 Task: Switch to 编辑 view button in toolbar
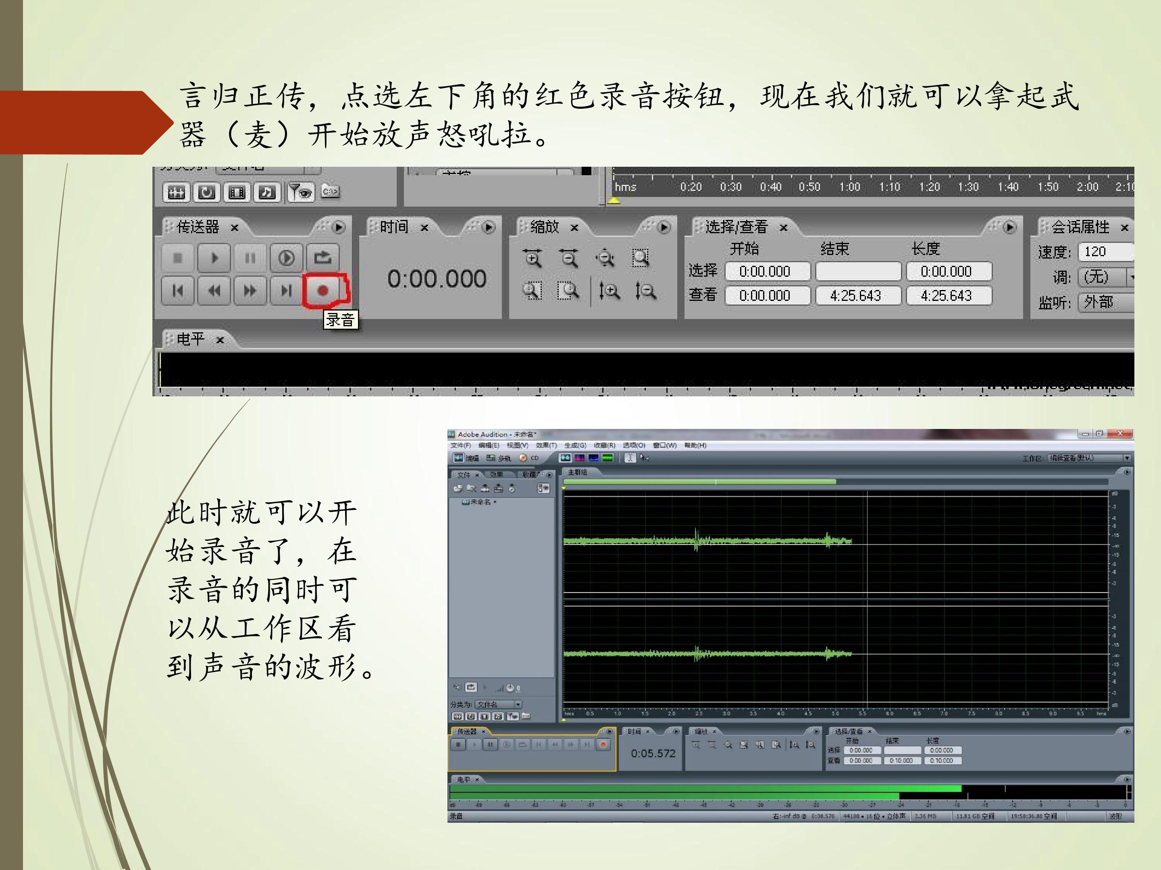(466, 458)
